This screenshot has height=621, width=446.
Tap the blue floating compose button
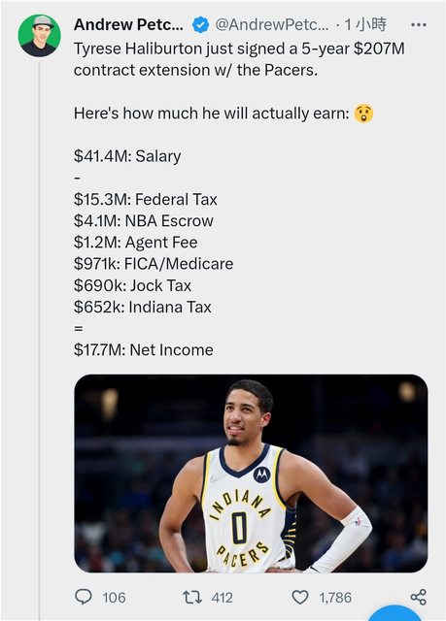click(395, 613)
